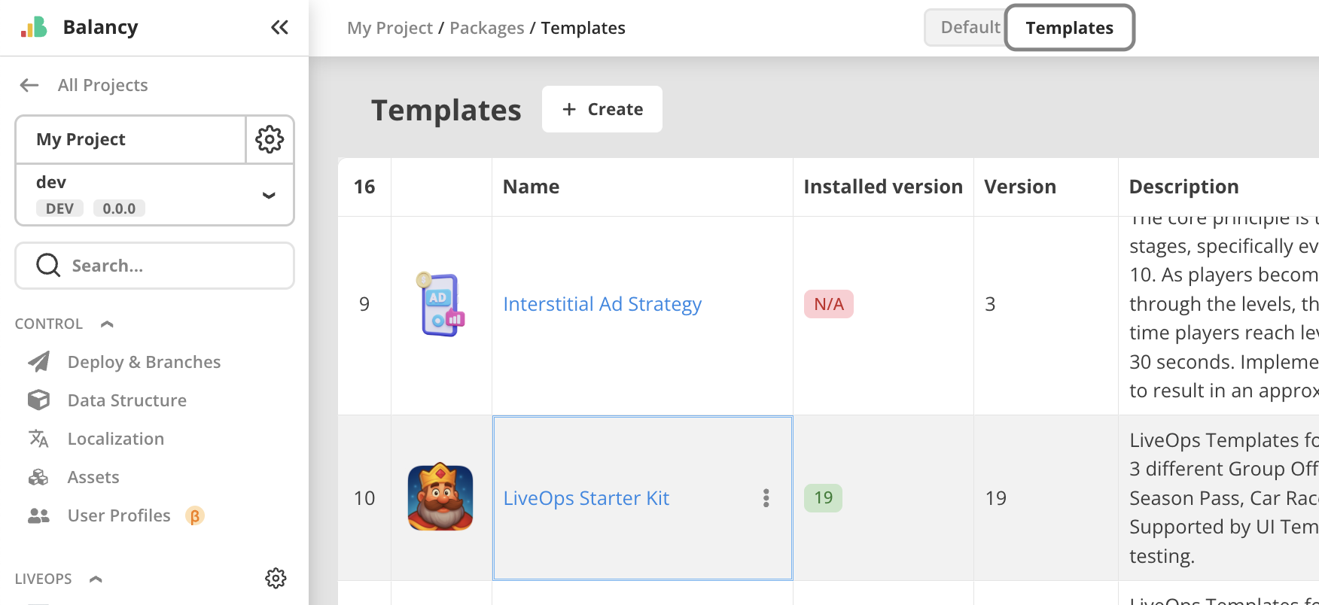Image resolution: width=1319 pixels, height=605 pixels.
Task: Collapse the sidebar with double chevron
Action: point(279,28)
